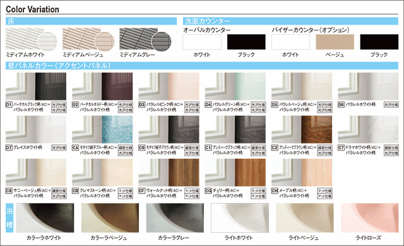Choose the D4 parallel green wall panel
The width and height of the screenshot is (404, 246).
pyautogui.click(x=235, y=86)
